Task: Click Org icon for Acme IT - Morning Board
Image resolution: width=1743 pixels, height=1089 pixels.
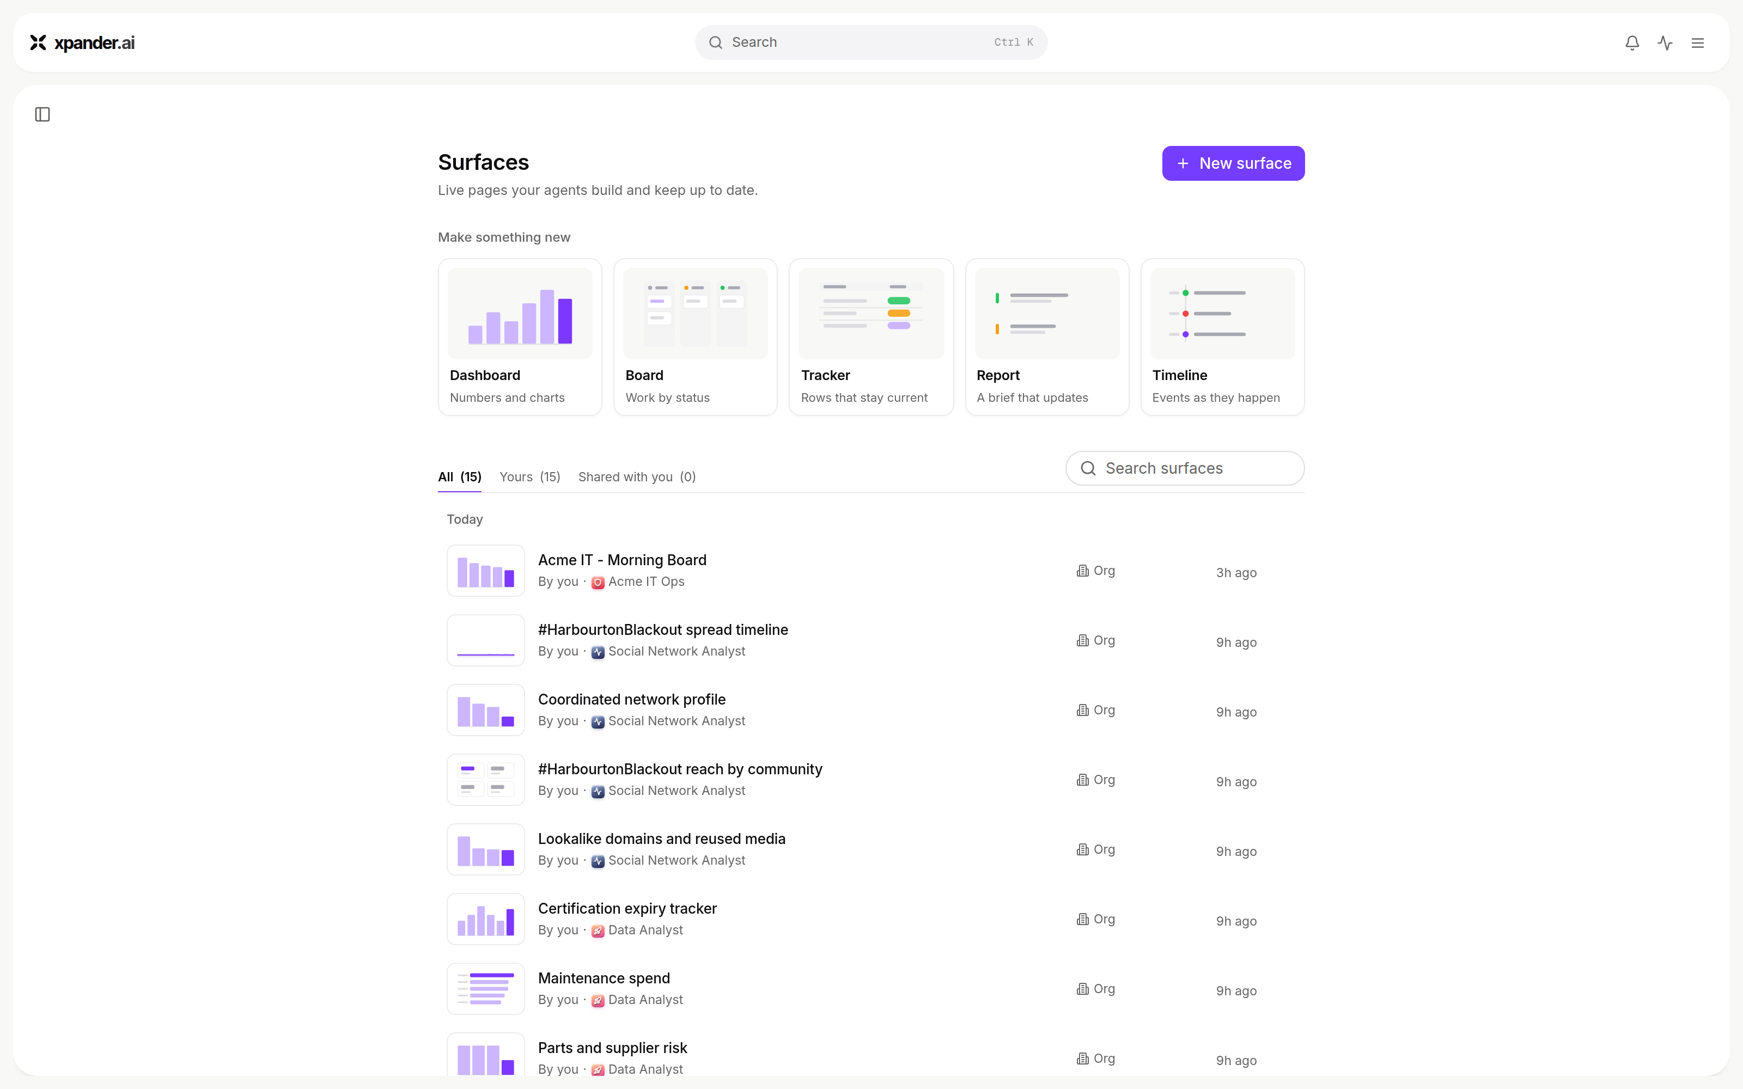Action: [1082, 571]
